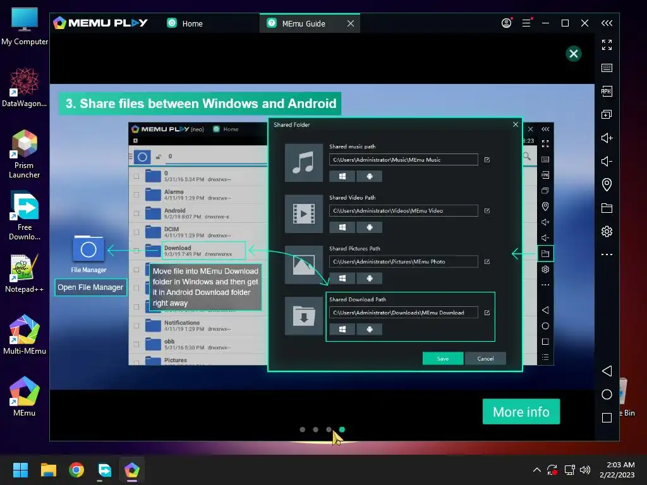Viewport: 647px width, 485px height.
Task: Show more sidebar tools via three dots
Action: [607, 254]
